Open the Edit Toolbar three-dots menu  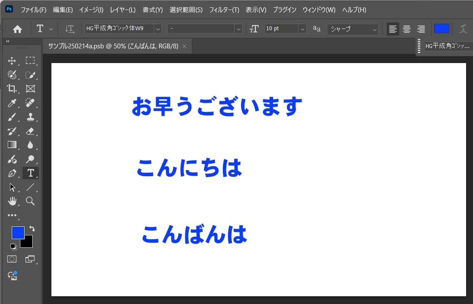point(12,215)
